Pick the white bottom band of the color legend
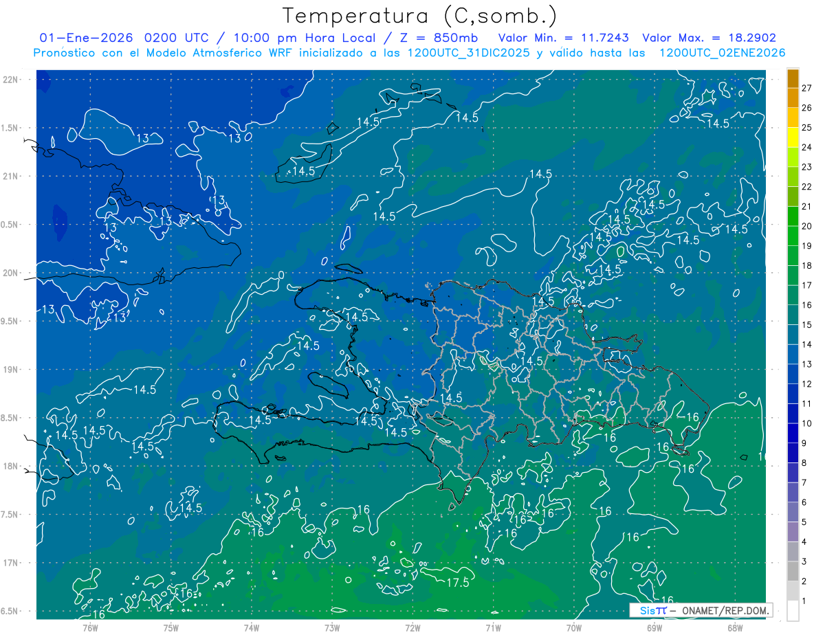This screenshot has width=825, height=637. 793,611
